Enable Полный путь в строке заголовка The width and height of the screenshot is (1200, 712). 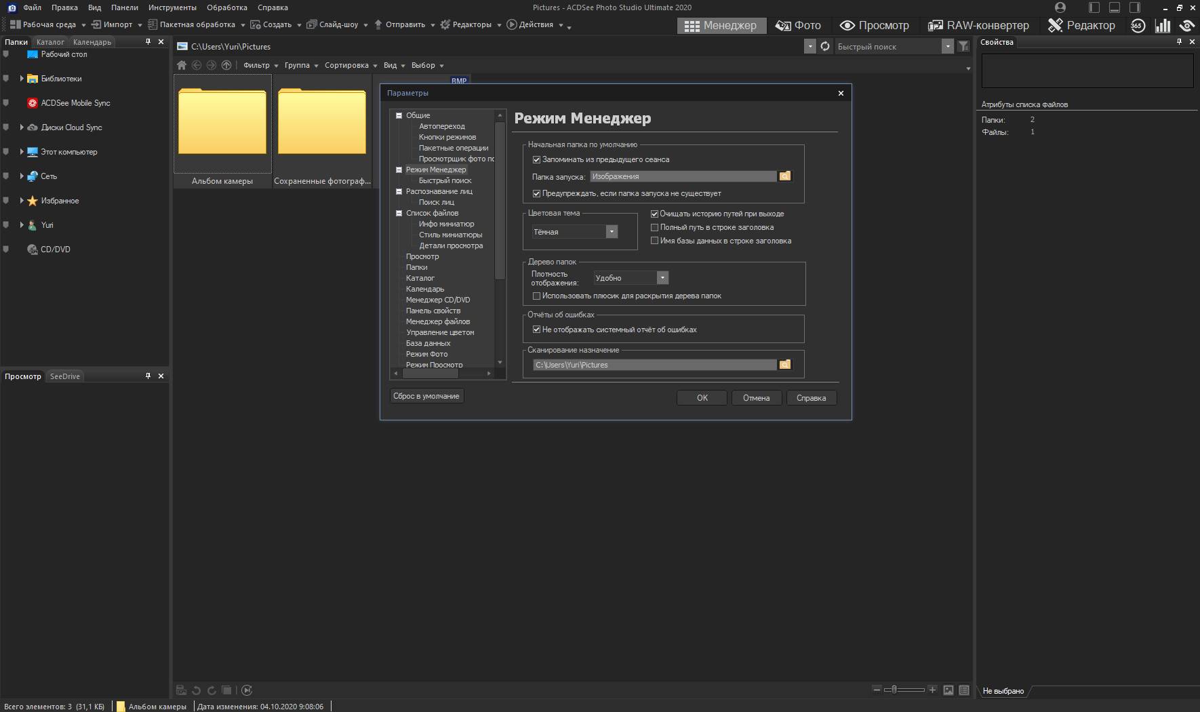(654, 227)
